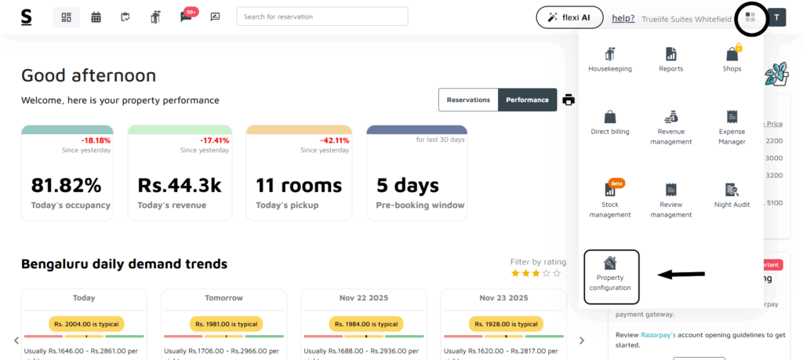The image size is (803, 360).
Task: Open the apps grid launcher icon
Action: pyautogui.click(x=751, y=17)
